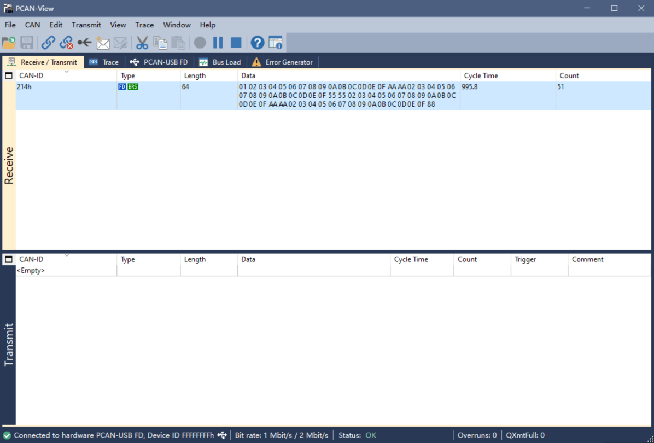
Task: Click the green connected checkmark status icon
Action: click(x=7, y=435)
